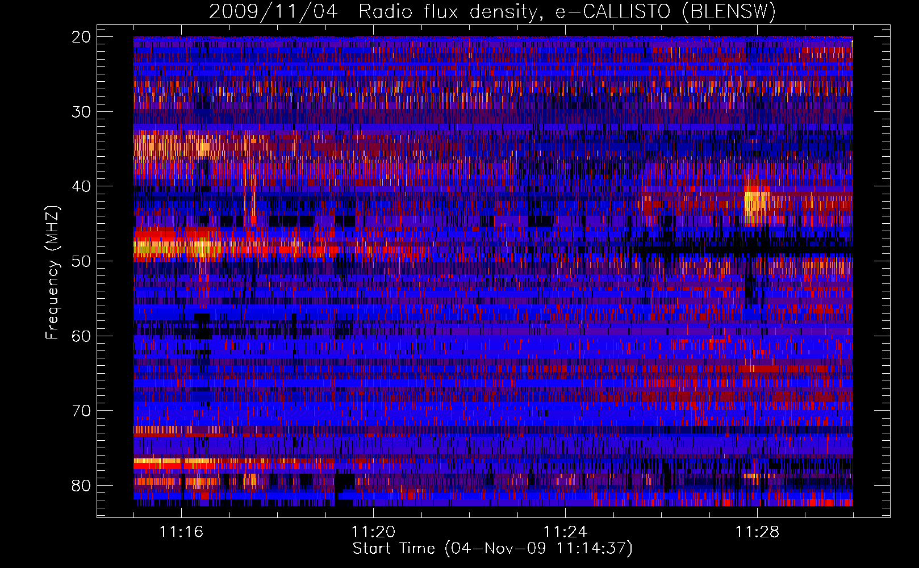Click the 11:28 time tick label
Image resolution: width=919 pixels, height=568 pixels.
[x=757, y=532]
